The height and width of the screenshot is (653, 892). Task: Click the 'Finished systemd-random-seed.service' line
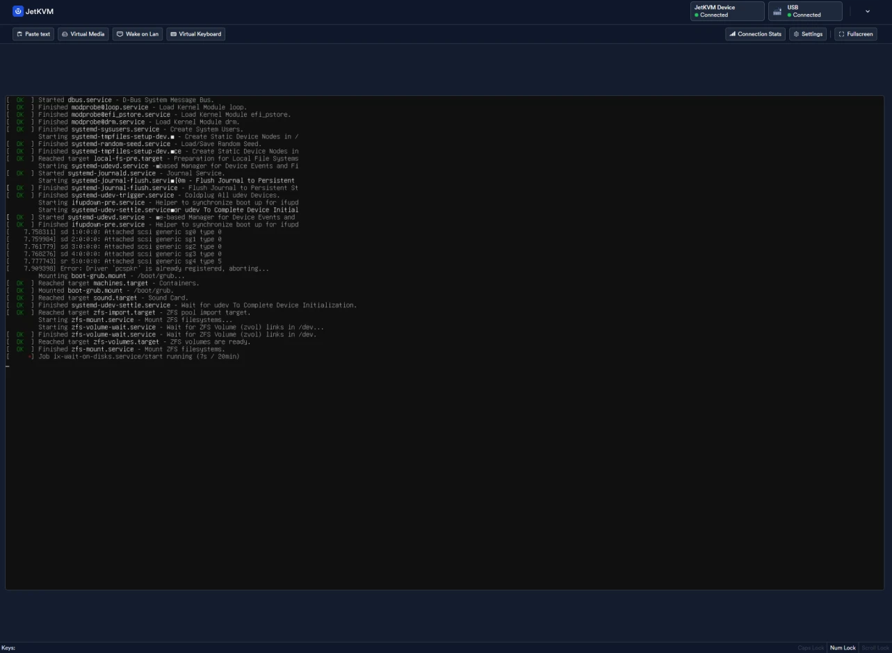[133, 144]
